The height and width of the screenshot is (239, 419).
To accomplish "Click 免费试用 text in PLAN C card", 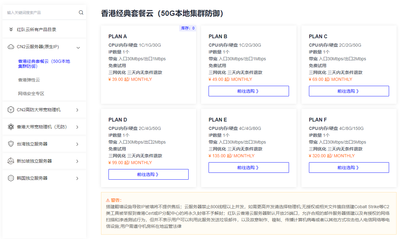I will tap(318, 66).
